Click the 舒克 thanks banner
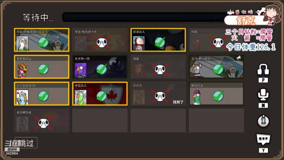The image size is (284, 160). tap(245, 20)
